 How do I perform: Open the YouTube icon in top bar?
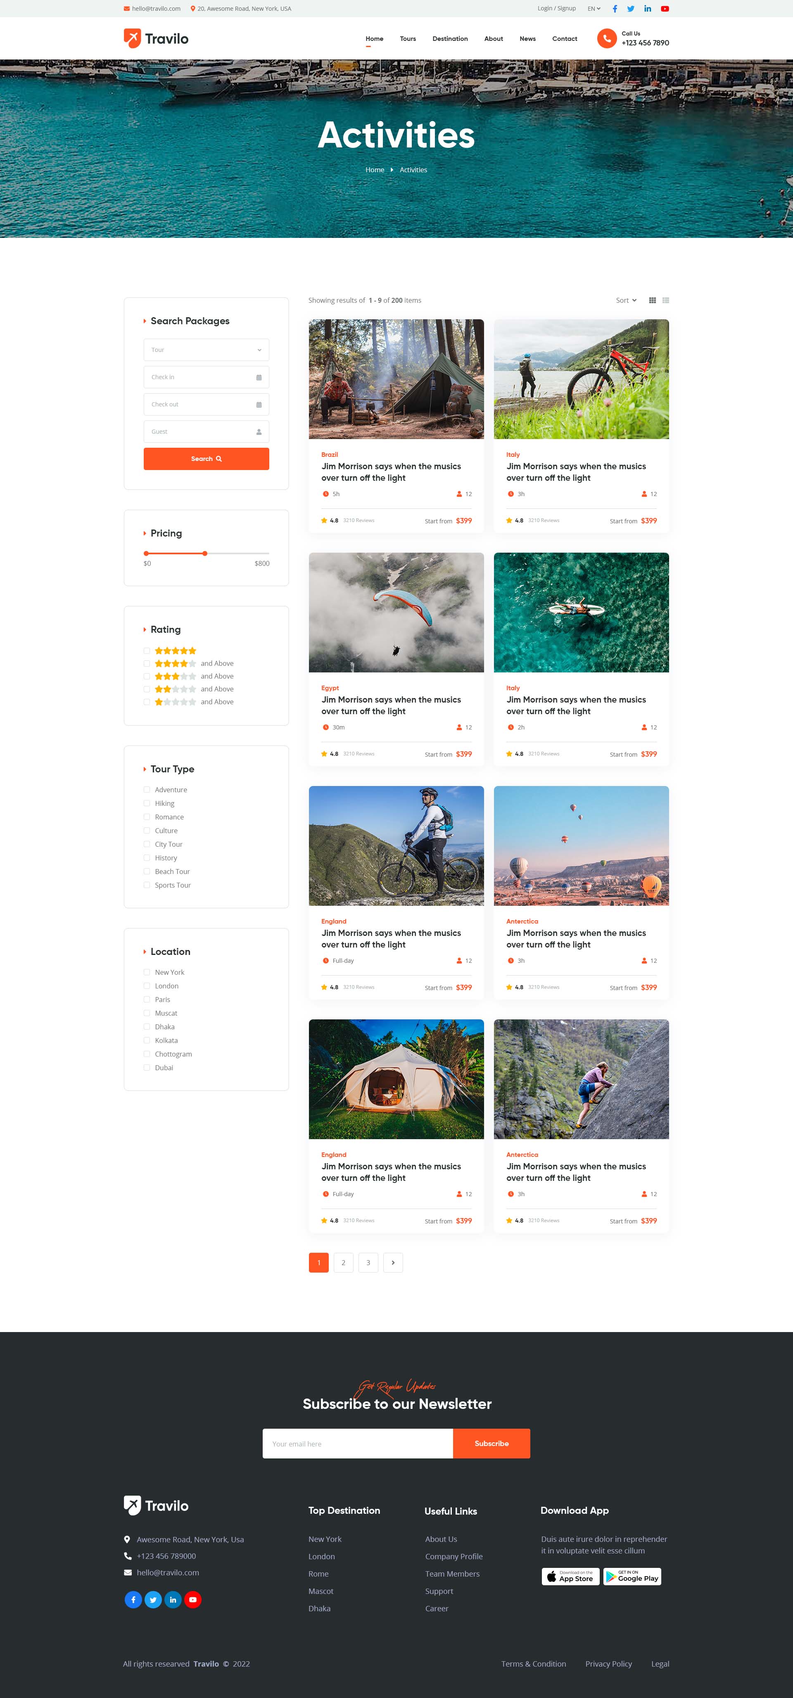click(665, 9)
